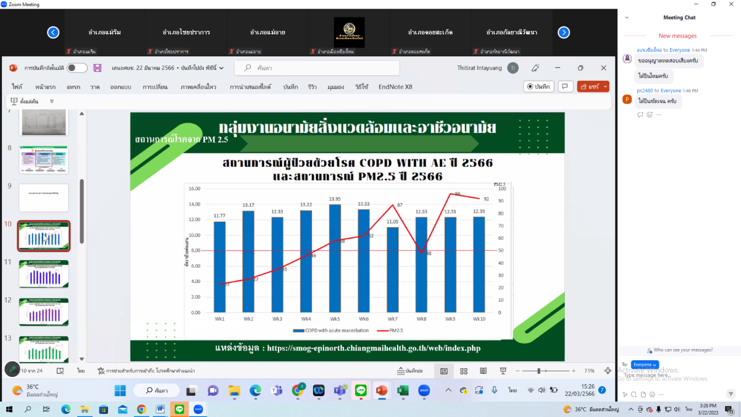This screenshot has width=741, height=417.
Task: Select slide 8 thumbnail
Action: pos(44,159)
